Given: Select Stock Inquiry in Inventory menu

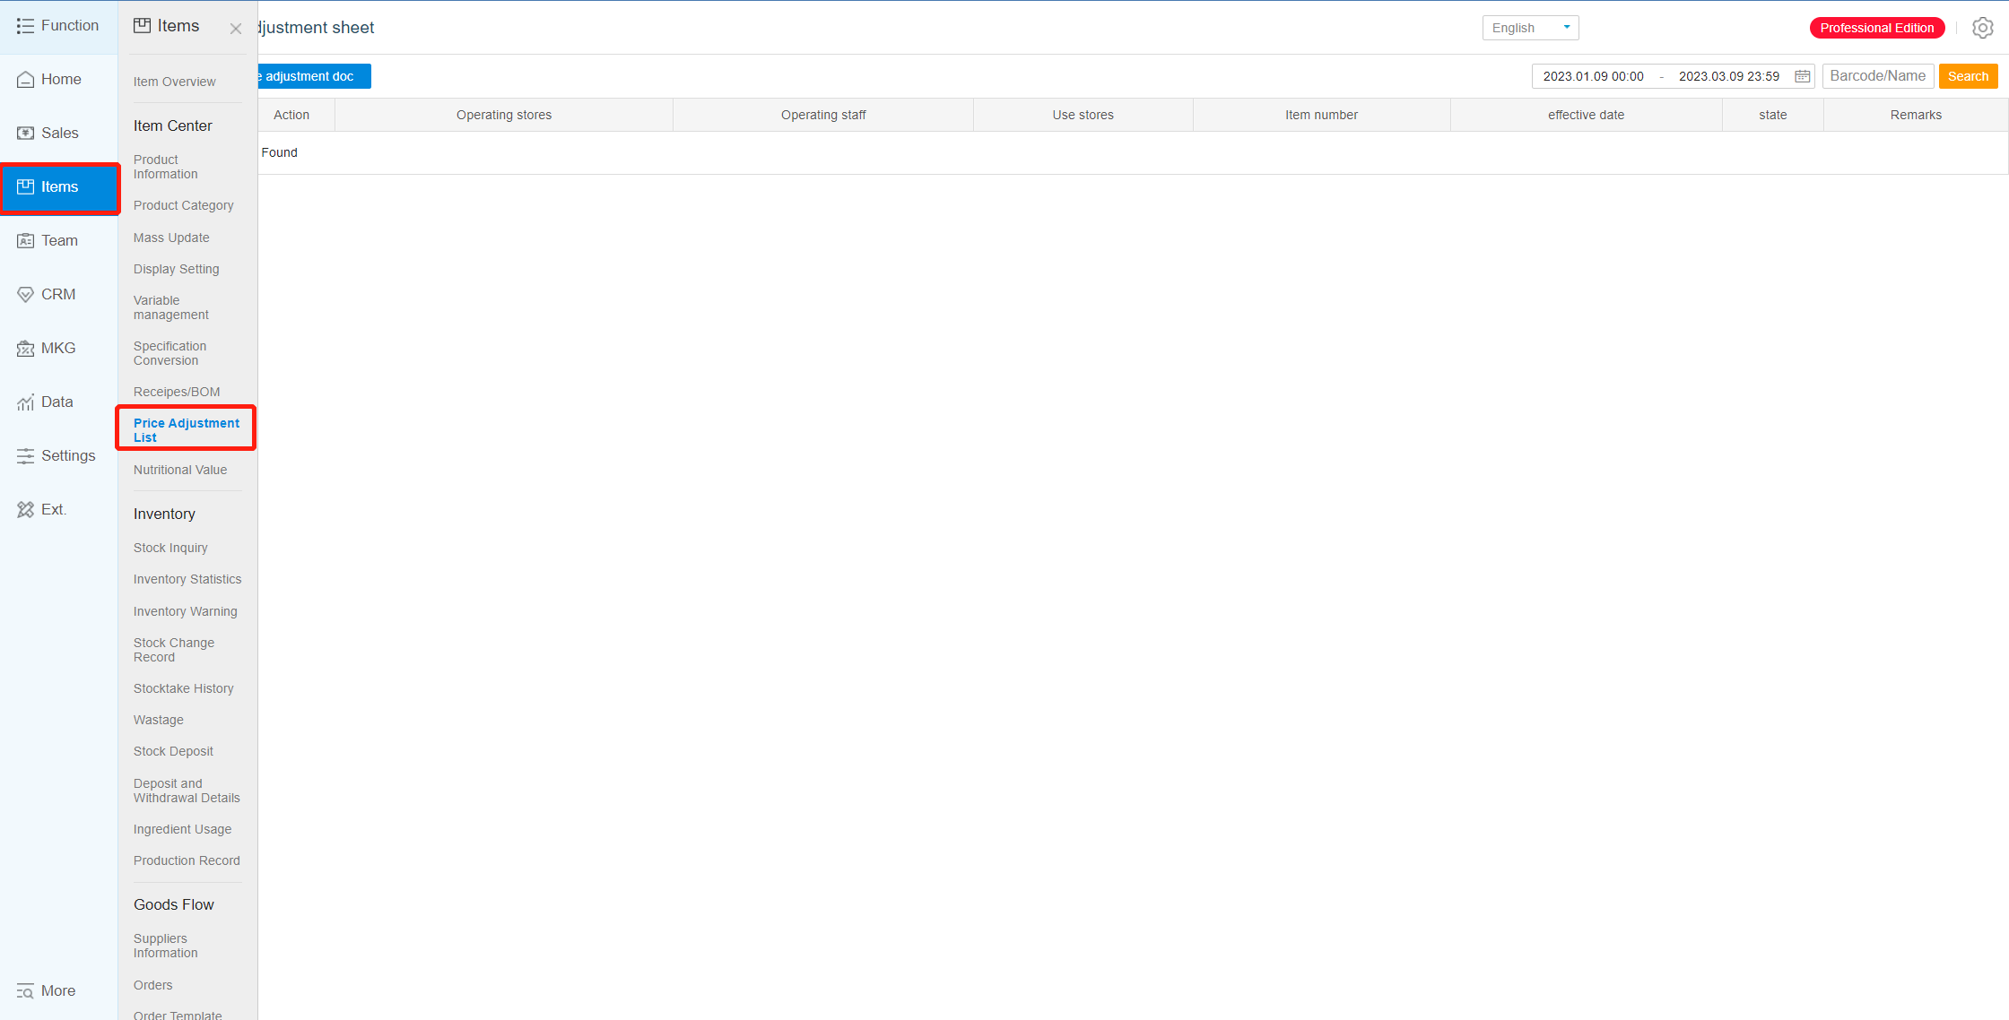Looking at the screenshot, I should point(170,548).
